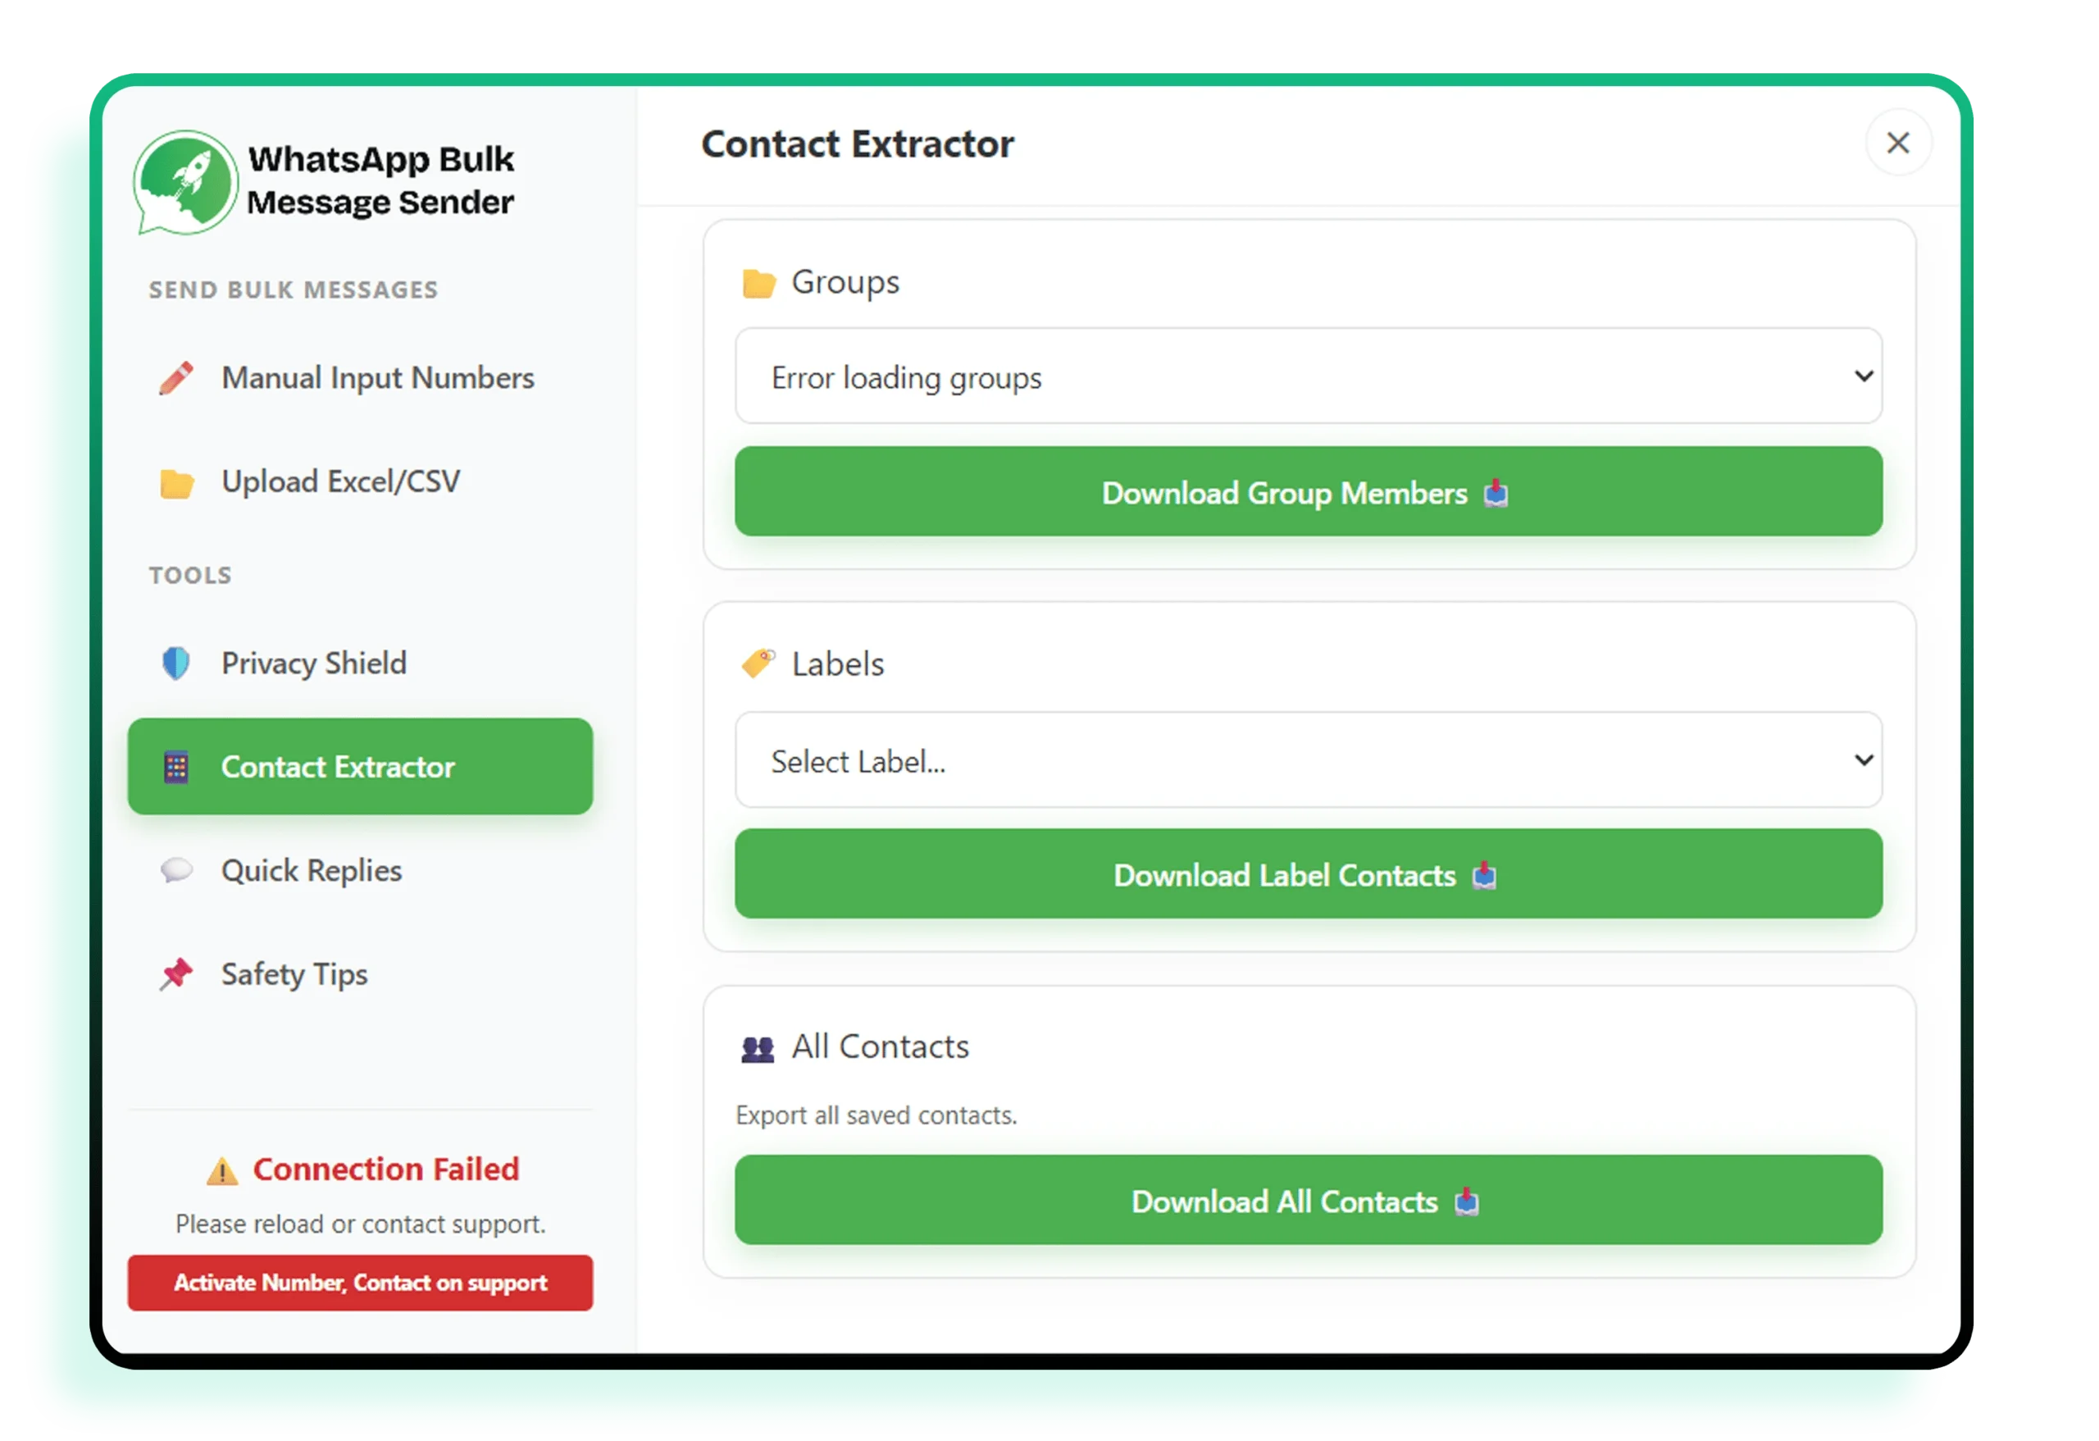Click Download Label Contacts button

click(x=1309, y=874)
